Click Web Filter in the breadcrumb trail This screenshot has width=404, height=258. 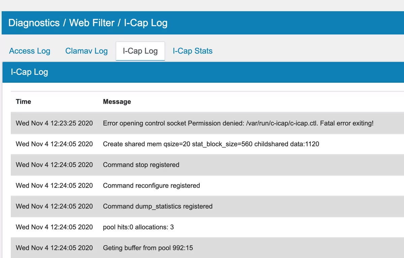click(92, 23)
